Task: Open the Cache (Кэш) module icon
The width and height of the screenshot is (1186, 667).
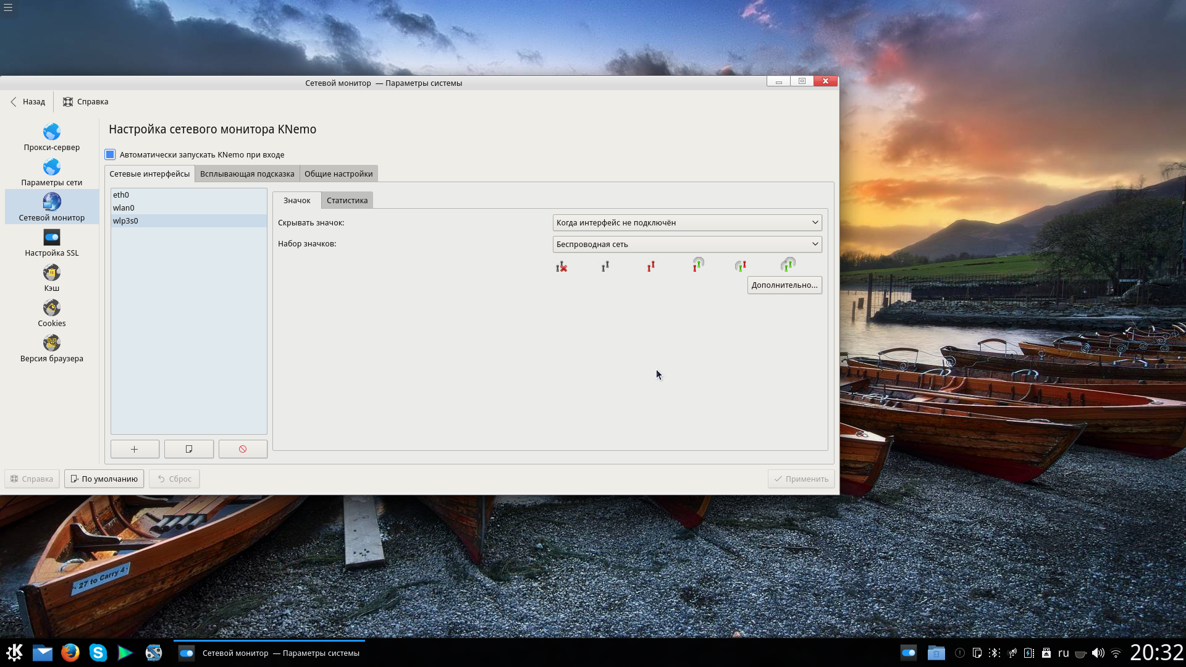Action: [x=52, y=273]
